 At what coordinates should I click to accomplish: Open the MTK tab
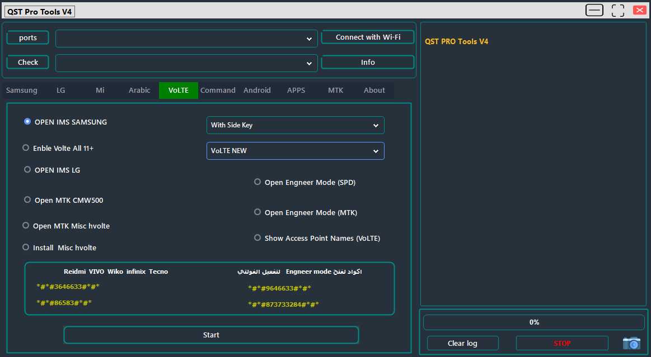pos(335,90)
